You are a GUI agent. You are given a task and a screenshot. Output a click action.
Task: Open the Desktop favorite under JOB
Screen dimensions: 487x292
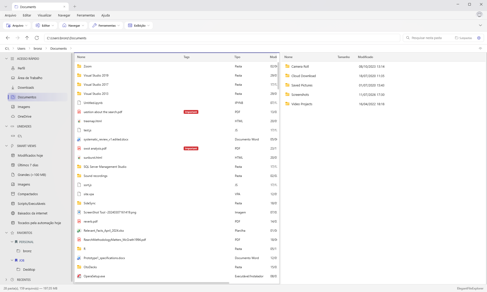tap(29, 269)
